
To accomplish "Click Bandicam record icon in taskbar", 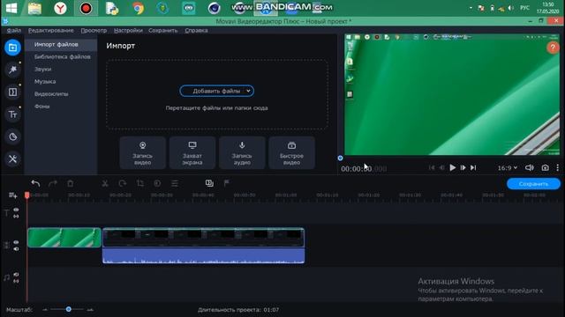I will (86, 8).
